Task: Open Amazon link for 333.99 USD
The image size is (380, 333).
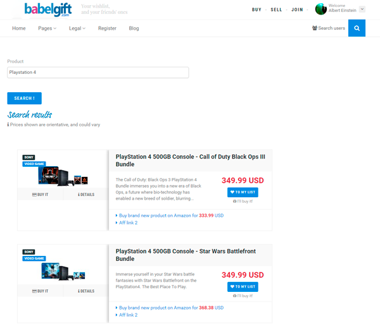Action: 171,215
